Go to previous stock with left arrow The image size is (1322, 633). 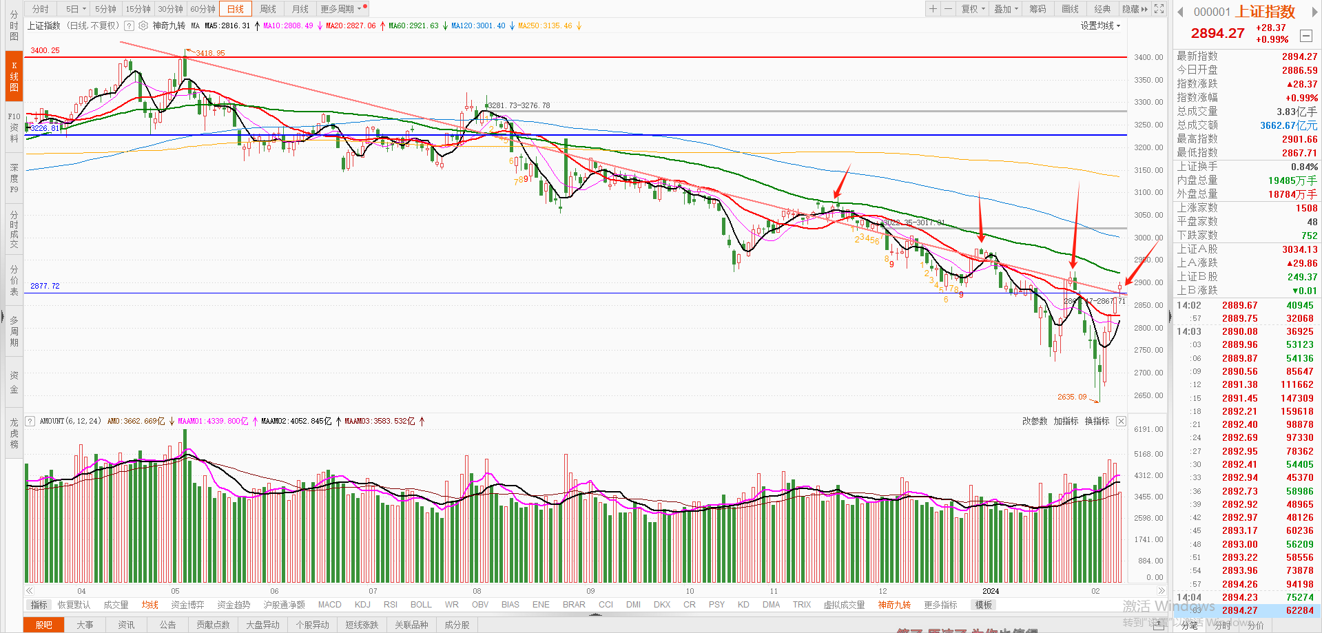tap(1180, 11)
